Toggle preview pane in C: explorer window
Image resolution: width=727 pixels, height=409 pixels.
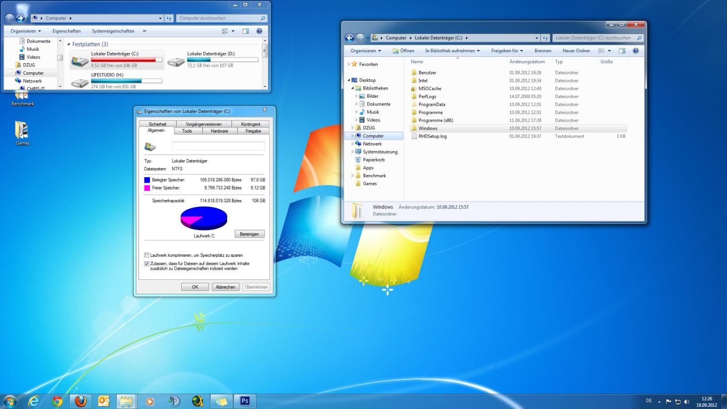(x=622, y=51)
